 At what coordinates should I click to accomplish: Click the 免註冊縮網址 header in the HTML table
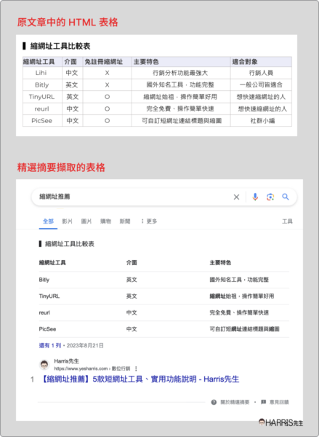(x=107, y=62)
